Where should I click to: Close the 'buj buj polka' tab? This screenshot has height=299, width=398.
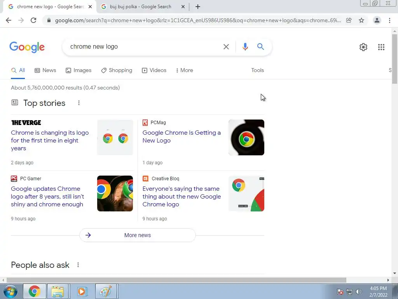click(183, 7)
